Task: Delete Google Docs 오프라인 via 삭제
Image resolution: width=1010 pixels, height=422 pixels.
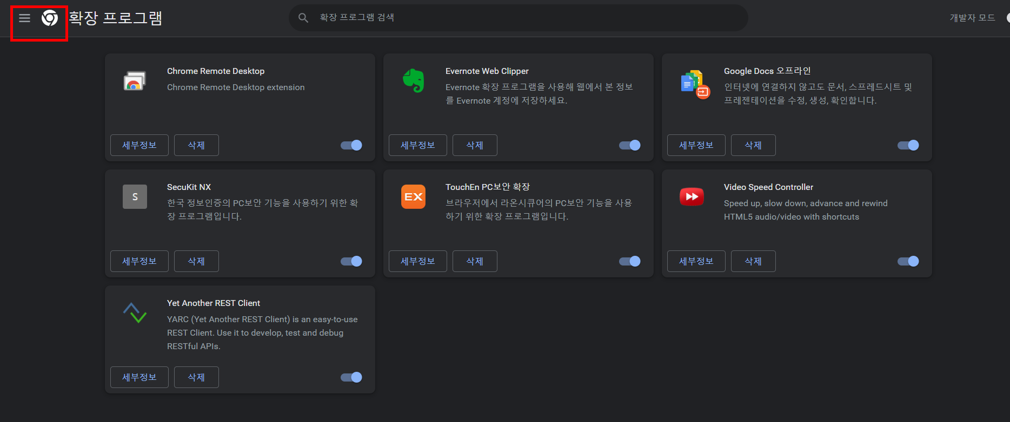Action: (753, 145)
